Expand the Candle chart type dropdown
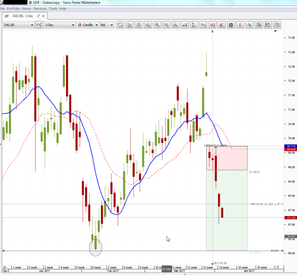 coord(88,25)
